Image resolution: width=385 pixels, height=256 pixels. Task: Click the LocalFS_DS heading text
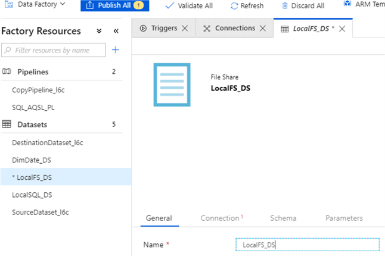231,88
